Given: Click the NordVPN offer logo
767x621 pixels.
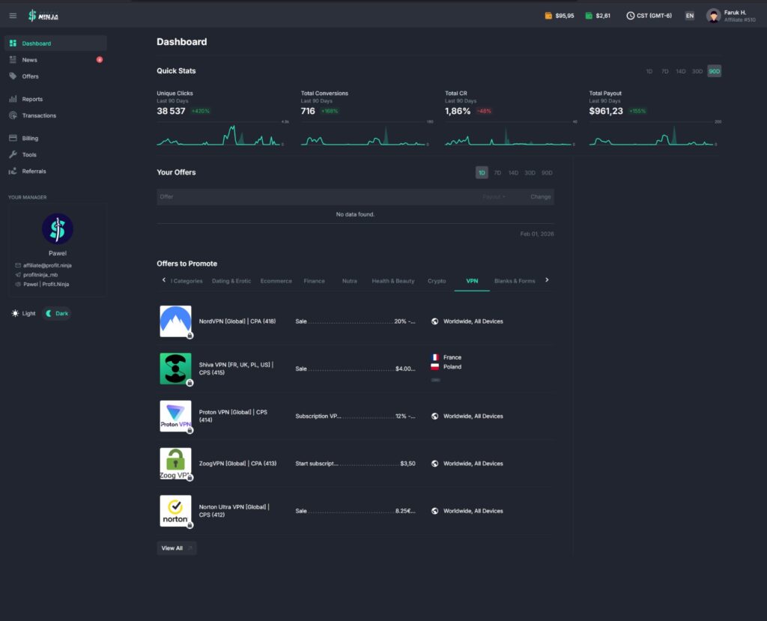Looking at the screenshot, I should point(175,321).
